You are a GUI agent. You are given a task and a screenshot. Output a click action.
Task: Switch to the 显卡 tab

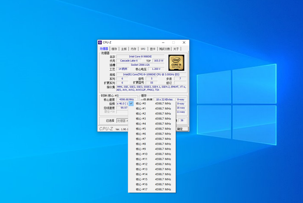pos(153,49)
